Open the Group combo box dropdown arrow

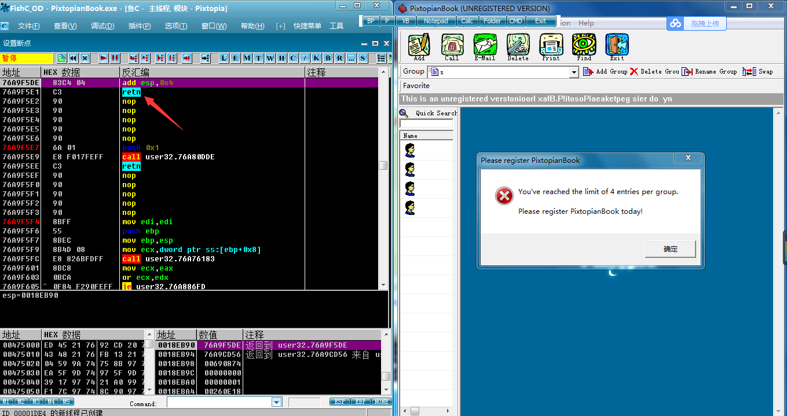(x=574, y=72)
